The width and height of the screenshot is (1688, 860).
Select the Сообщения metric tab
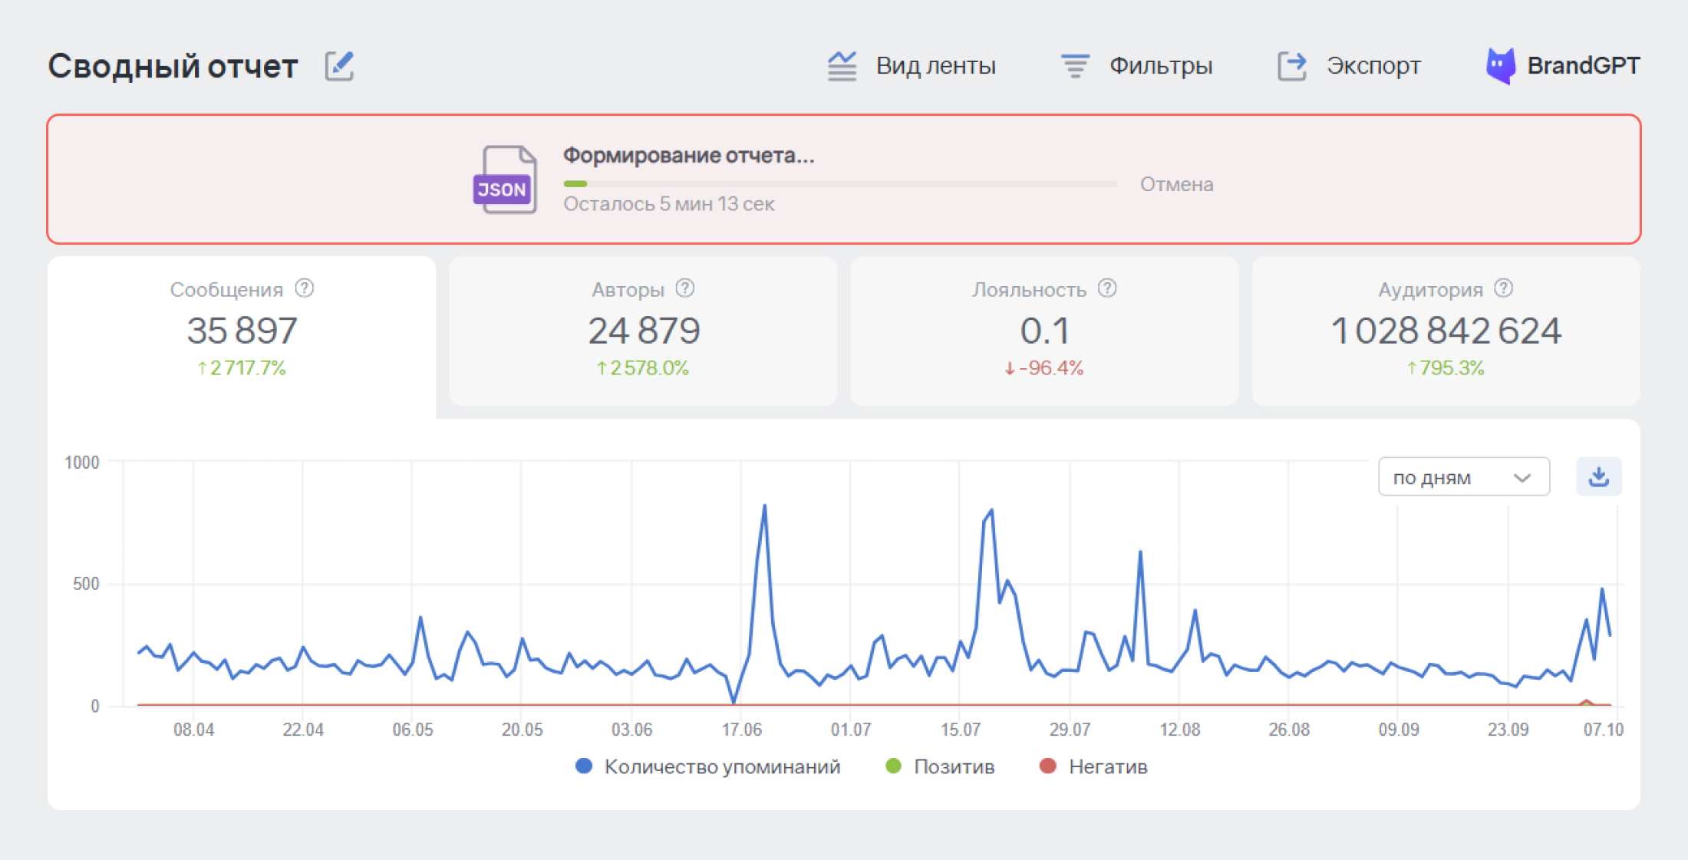coord(242,338)
